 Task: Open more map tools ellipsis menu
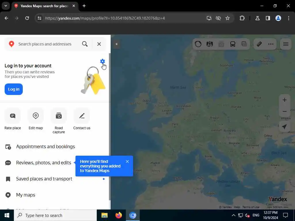[271, 44]
